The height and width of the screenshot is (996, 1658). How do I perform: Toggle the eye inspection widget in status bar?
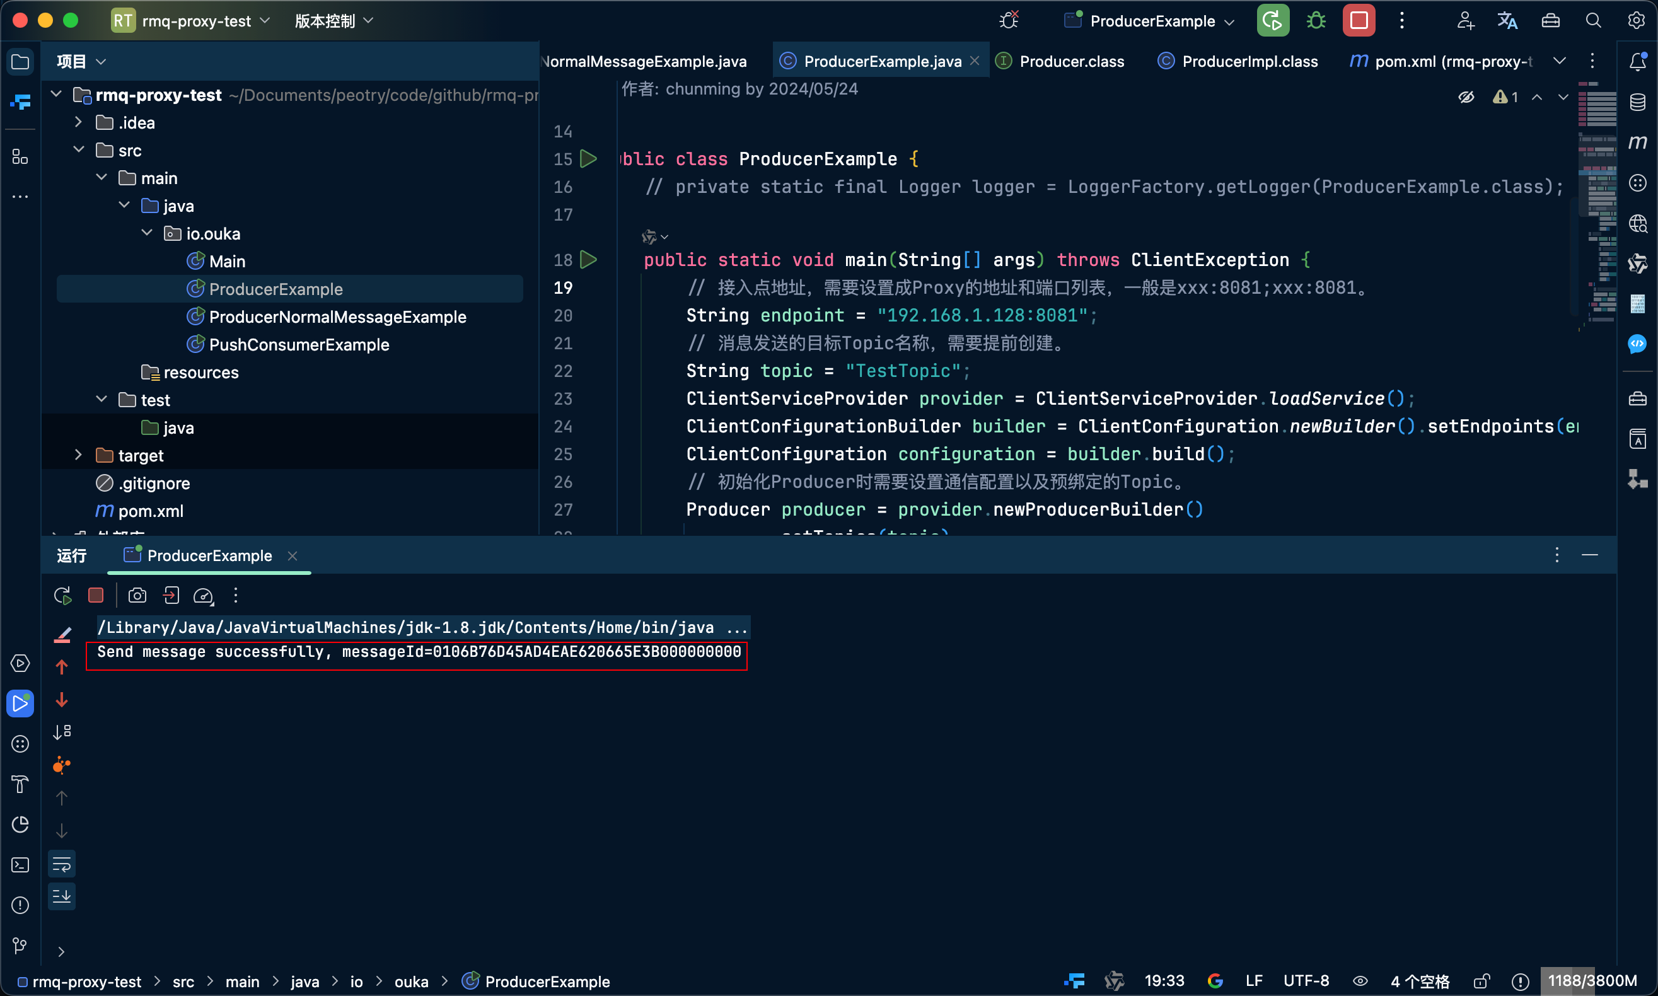coord(1360,982)
